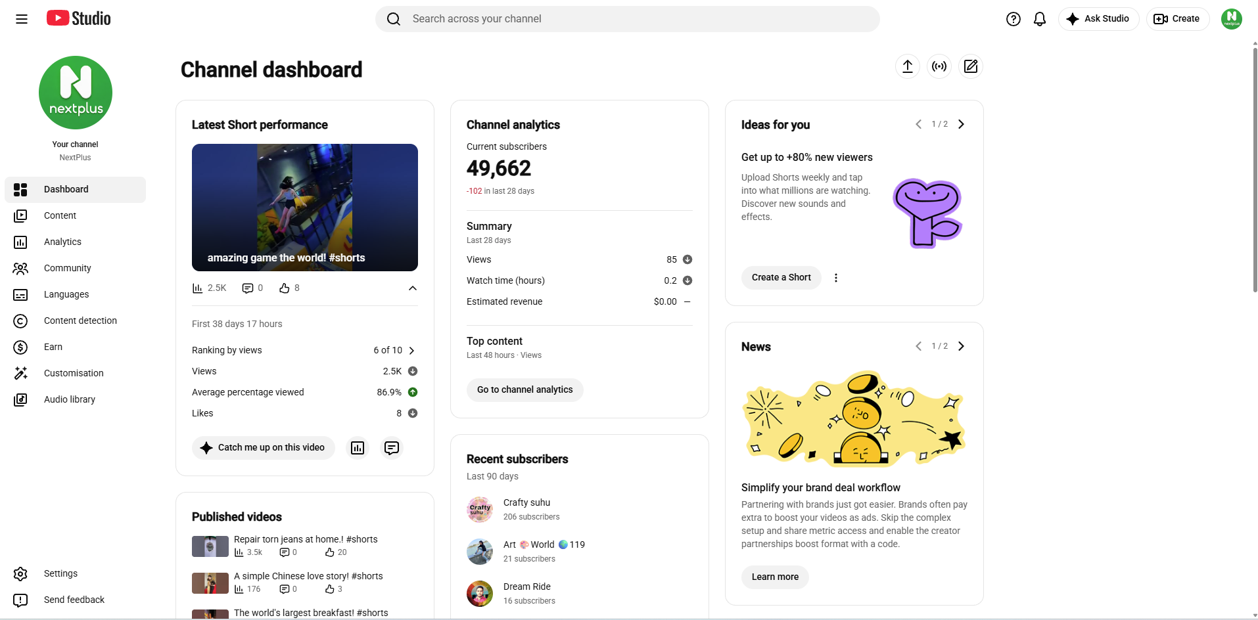Go to next idea in Ideas for you
This screenshot has width=1258, height=620.
click(962, 124)
